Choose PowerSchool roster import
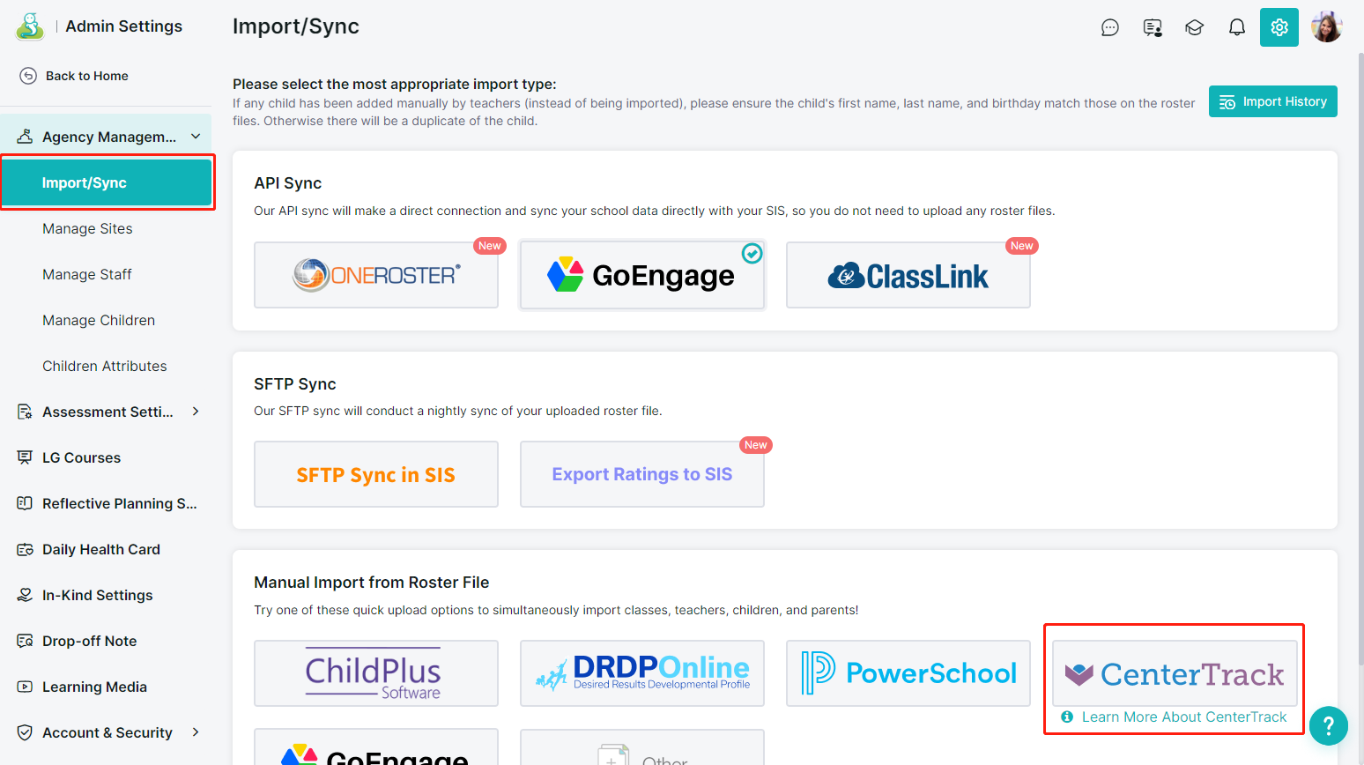Image resolution: width=1364 pixels, height=765 pixels. [x=908, y=673]
